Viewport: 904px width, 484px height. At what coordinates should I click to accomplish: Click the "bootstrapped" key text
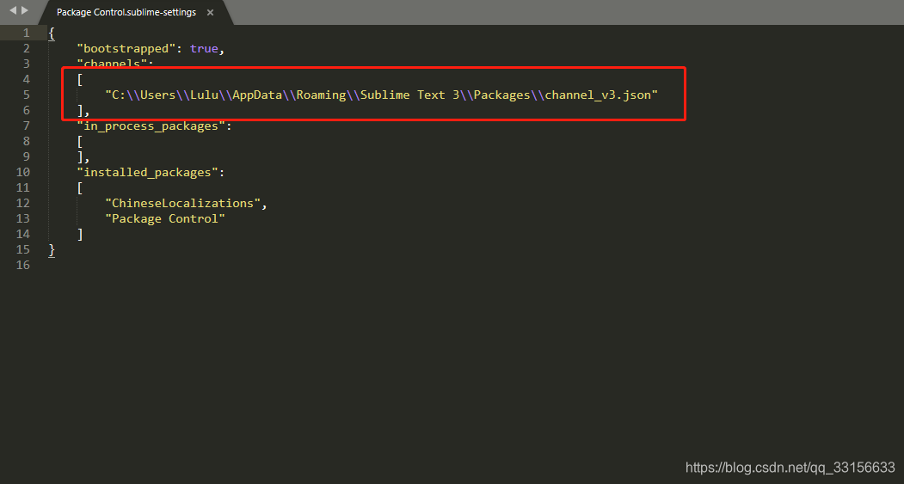126,48
